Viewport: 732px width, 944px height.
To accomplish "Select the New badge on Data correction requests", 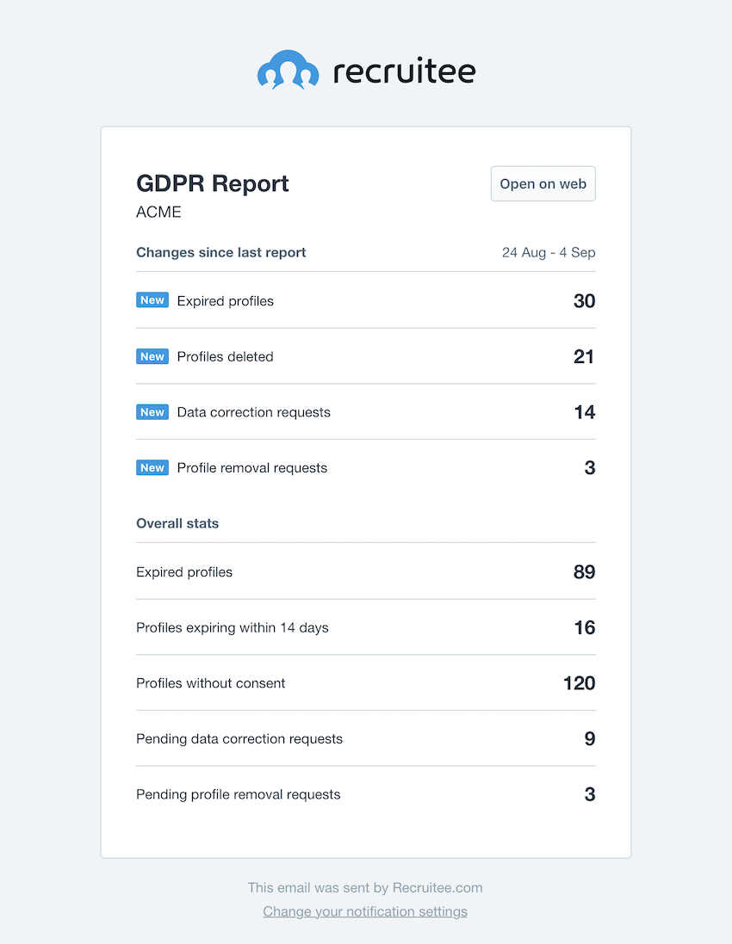I will (x=152, y=411).
